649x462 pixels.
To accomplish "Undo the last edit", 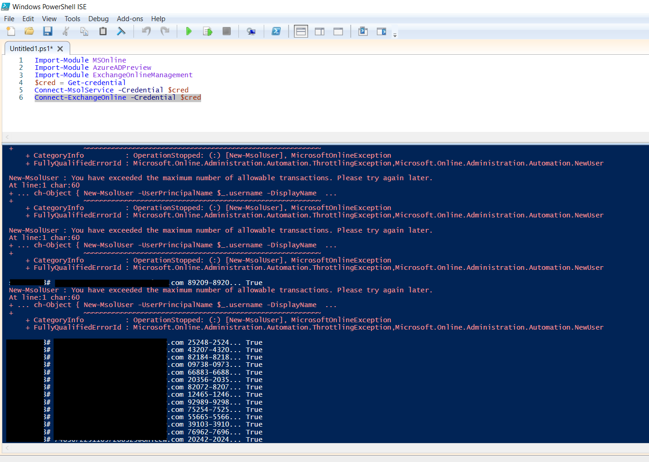I will 146,31.
